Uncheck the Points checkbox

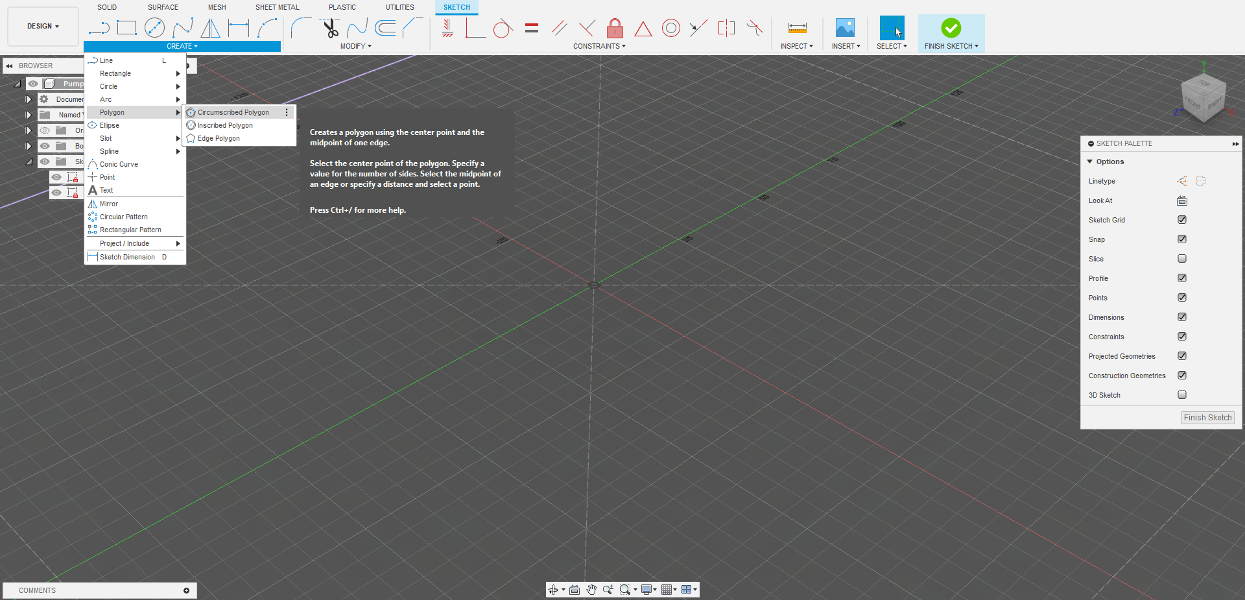(1182, 298)
